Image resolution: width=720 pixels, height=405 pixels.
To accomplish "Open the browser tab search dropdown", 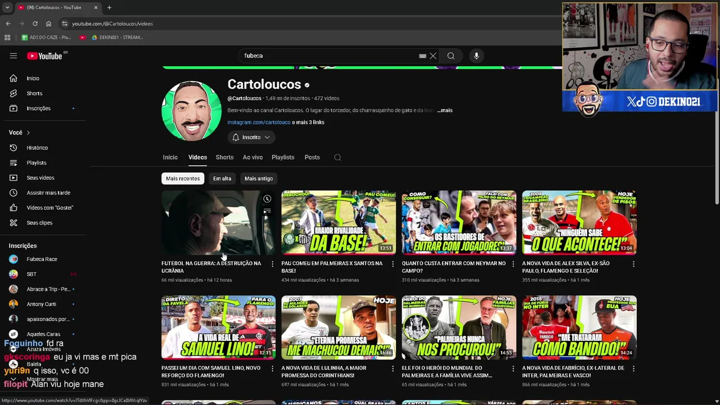I will click(7, 7).
